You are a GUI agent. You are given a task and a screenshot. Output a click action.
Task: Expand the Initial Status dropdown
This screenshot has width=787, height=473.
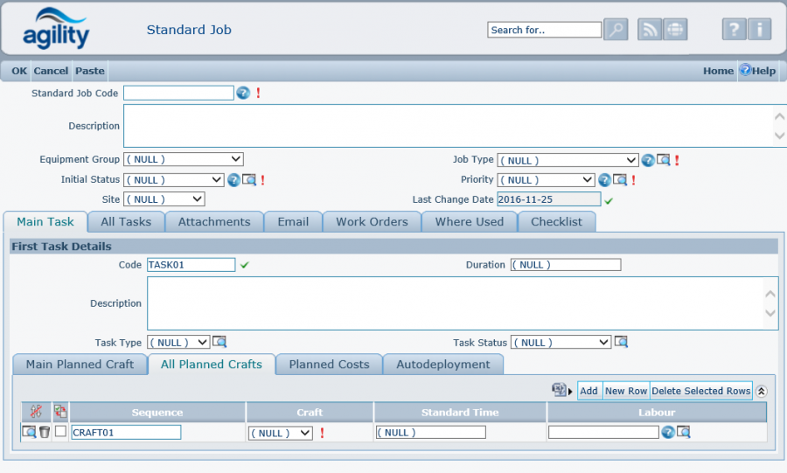pos(174,180)
